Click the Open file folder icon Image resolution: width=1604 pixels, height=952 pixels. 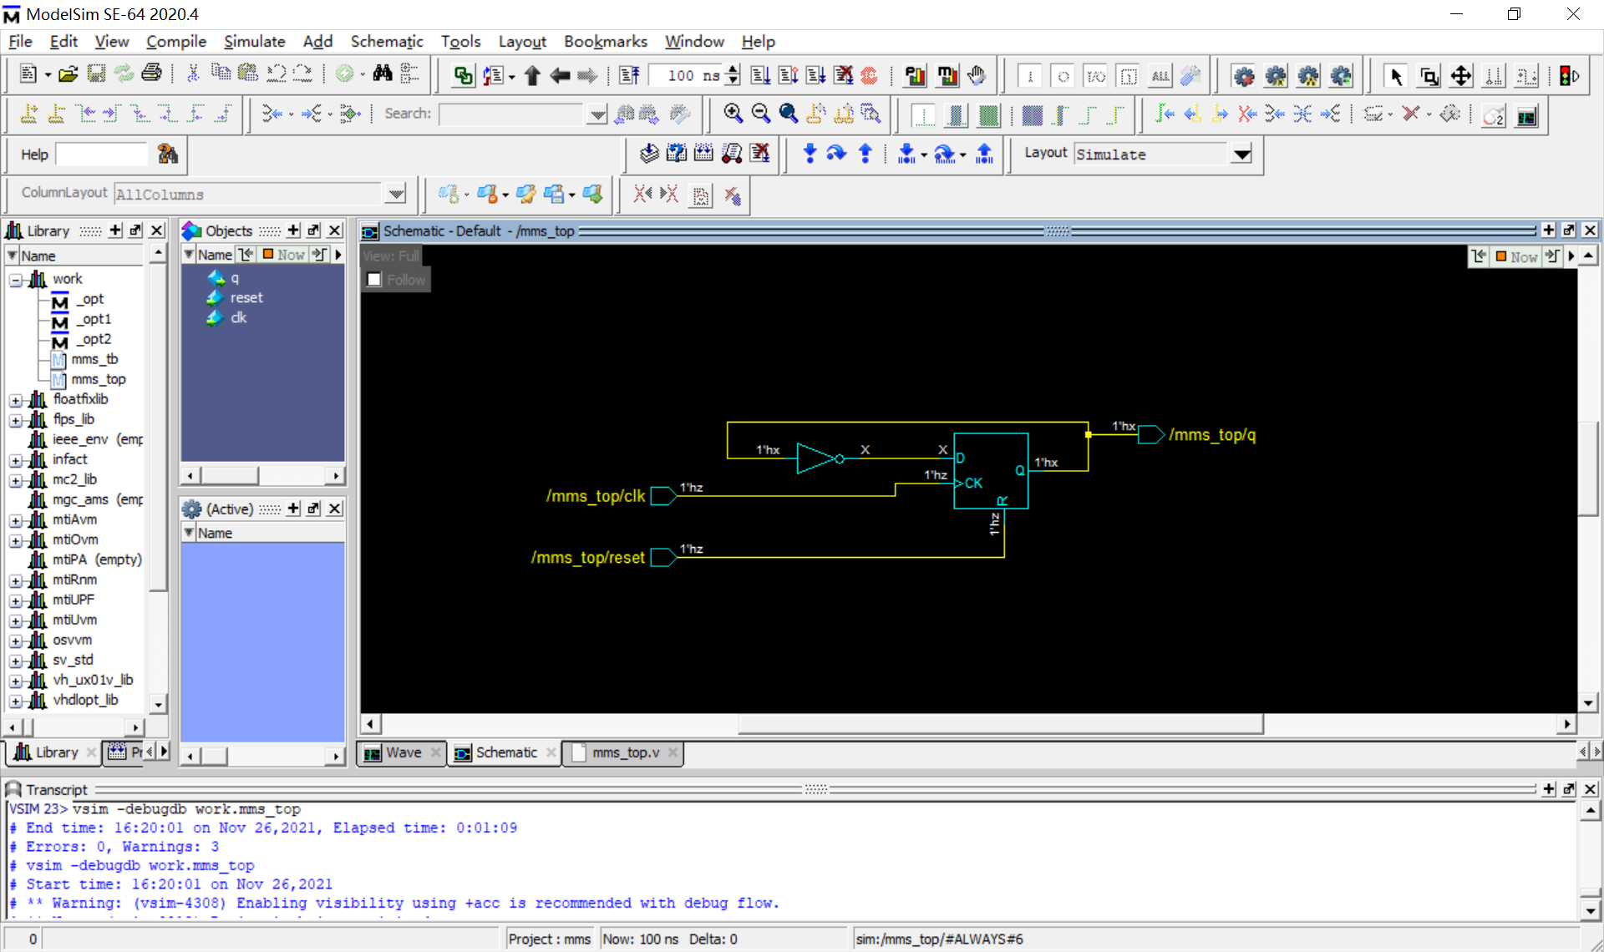pyautogui.click(x=69, y=75)
